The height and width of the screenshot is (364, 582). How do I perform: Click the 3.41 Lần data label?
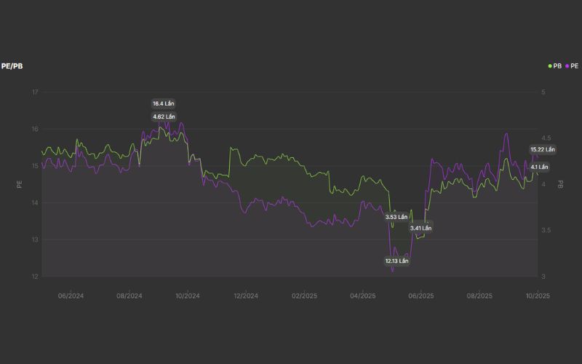tap(420, 228)
